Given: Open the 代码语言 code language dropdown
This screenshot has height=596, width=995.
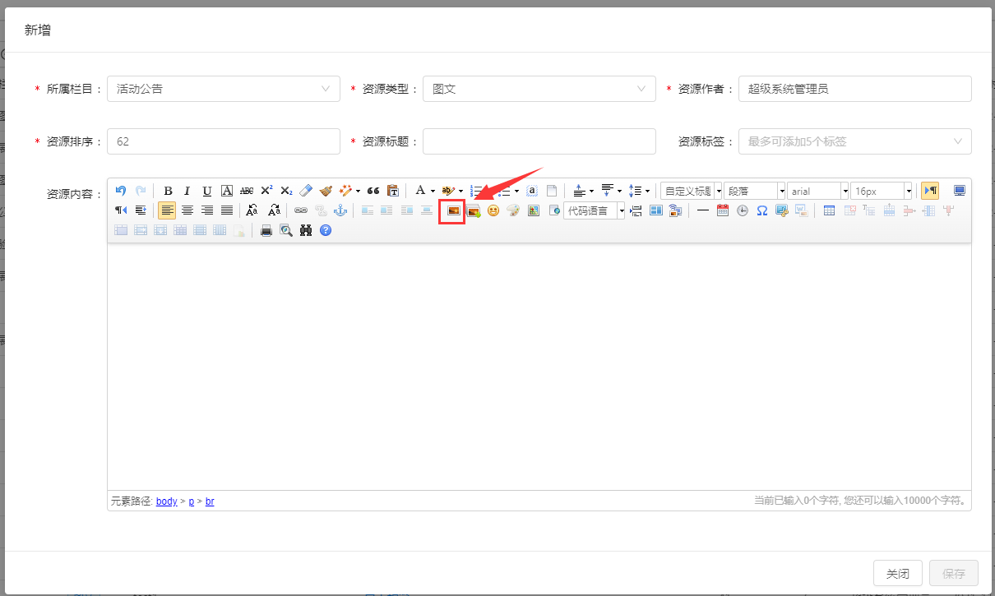Looking at the screenshot, I should click(x=595, y=210).
